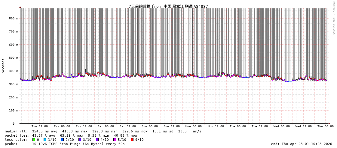Click the graph title mentioning AS4837
337x148 pixels.
pyautogui.click(x=168, y=6)
